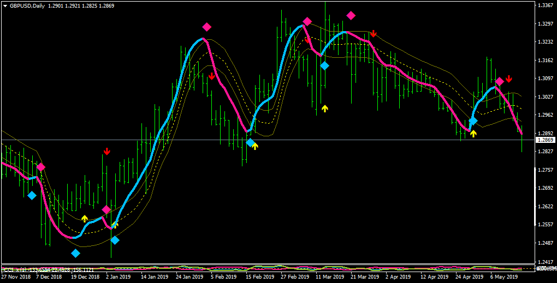Select the yellow up arrow above 11 Mar 2019
The image size is (557, 283).
325,109
